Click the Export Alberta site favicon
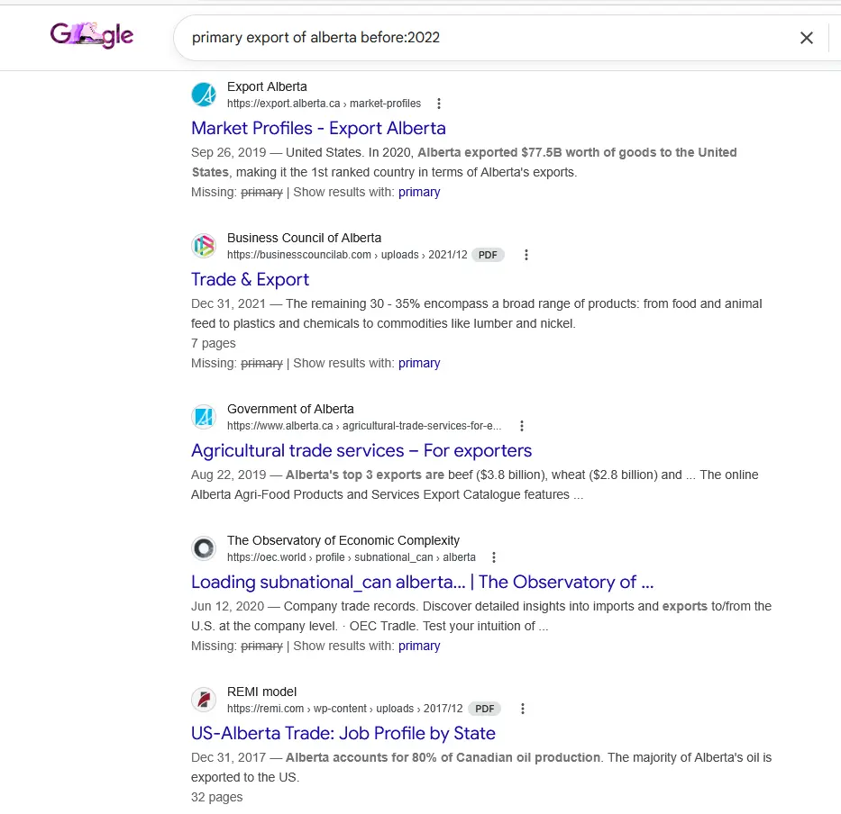841x814 pixels. tap(205, 95)
